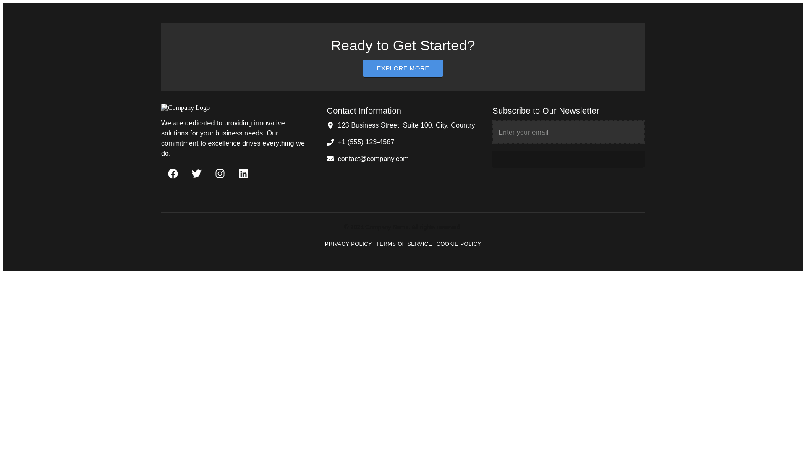Open the Twitter bird icon link
Image resolution: width=806 pixels, height=453 pixels.
pos(196,174)
